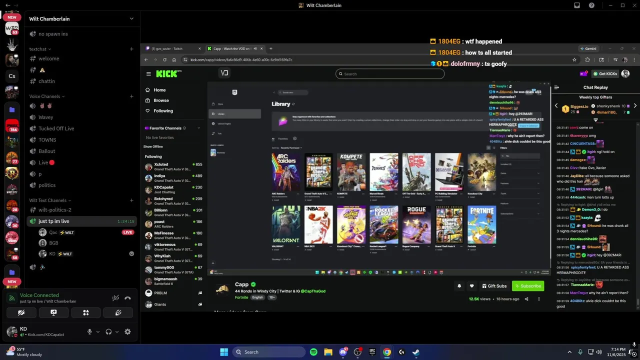The width and height of the screenshot is (640, 360).
Task: Share the Capp video
Action: tap(526, 299)
